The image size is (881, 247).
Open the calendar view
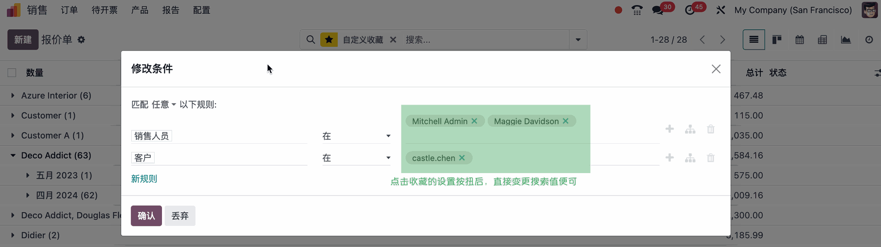tap(800, 40)
